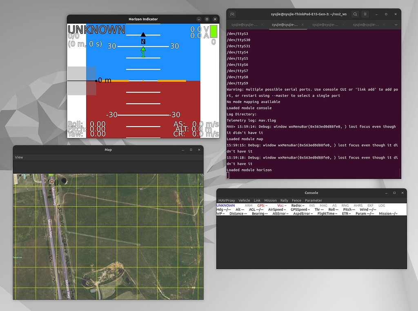Click the search icon in the terminal header
The image size is (418, 311).
pyautogui.click(x=355, y=14)
